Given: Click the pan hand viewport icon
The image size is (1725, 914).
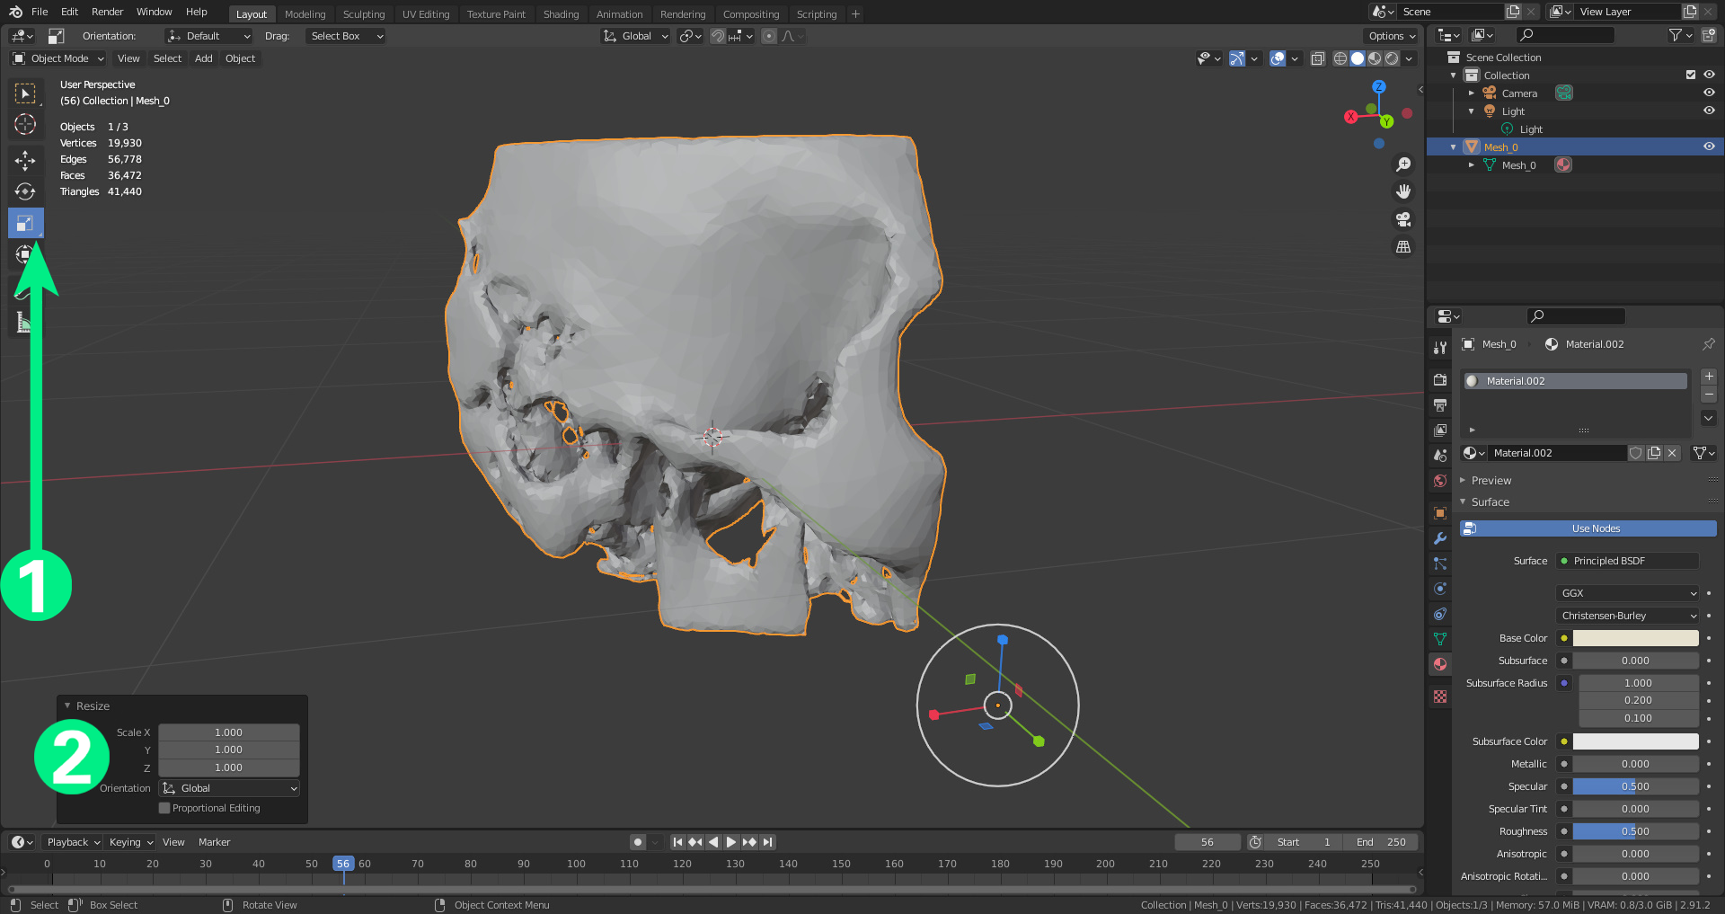Looking at the screenshot, I should click(1402, 191).
